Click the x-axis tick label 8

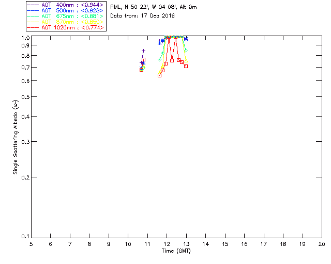[x=89, y=244]
